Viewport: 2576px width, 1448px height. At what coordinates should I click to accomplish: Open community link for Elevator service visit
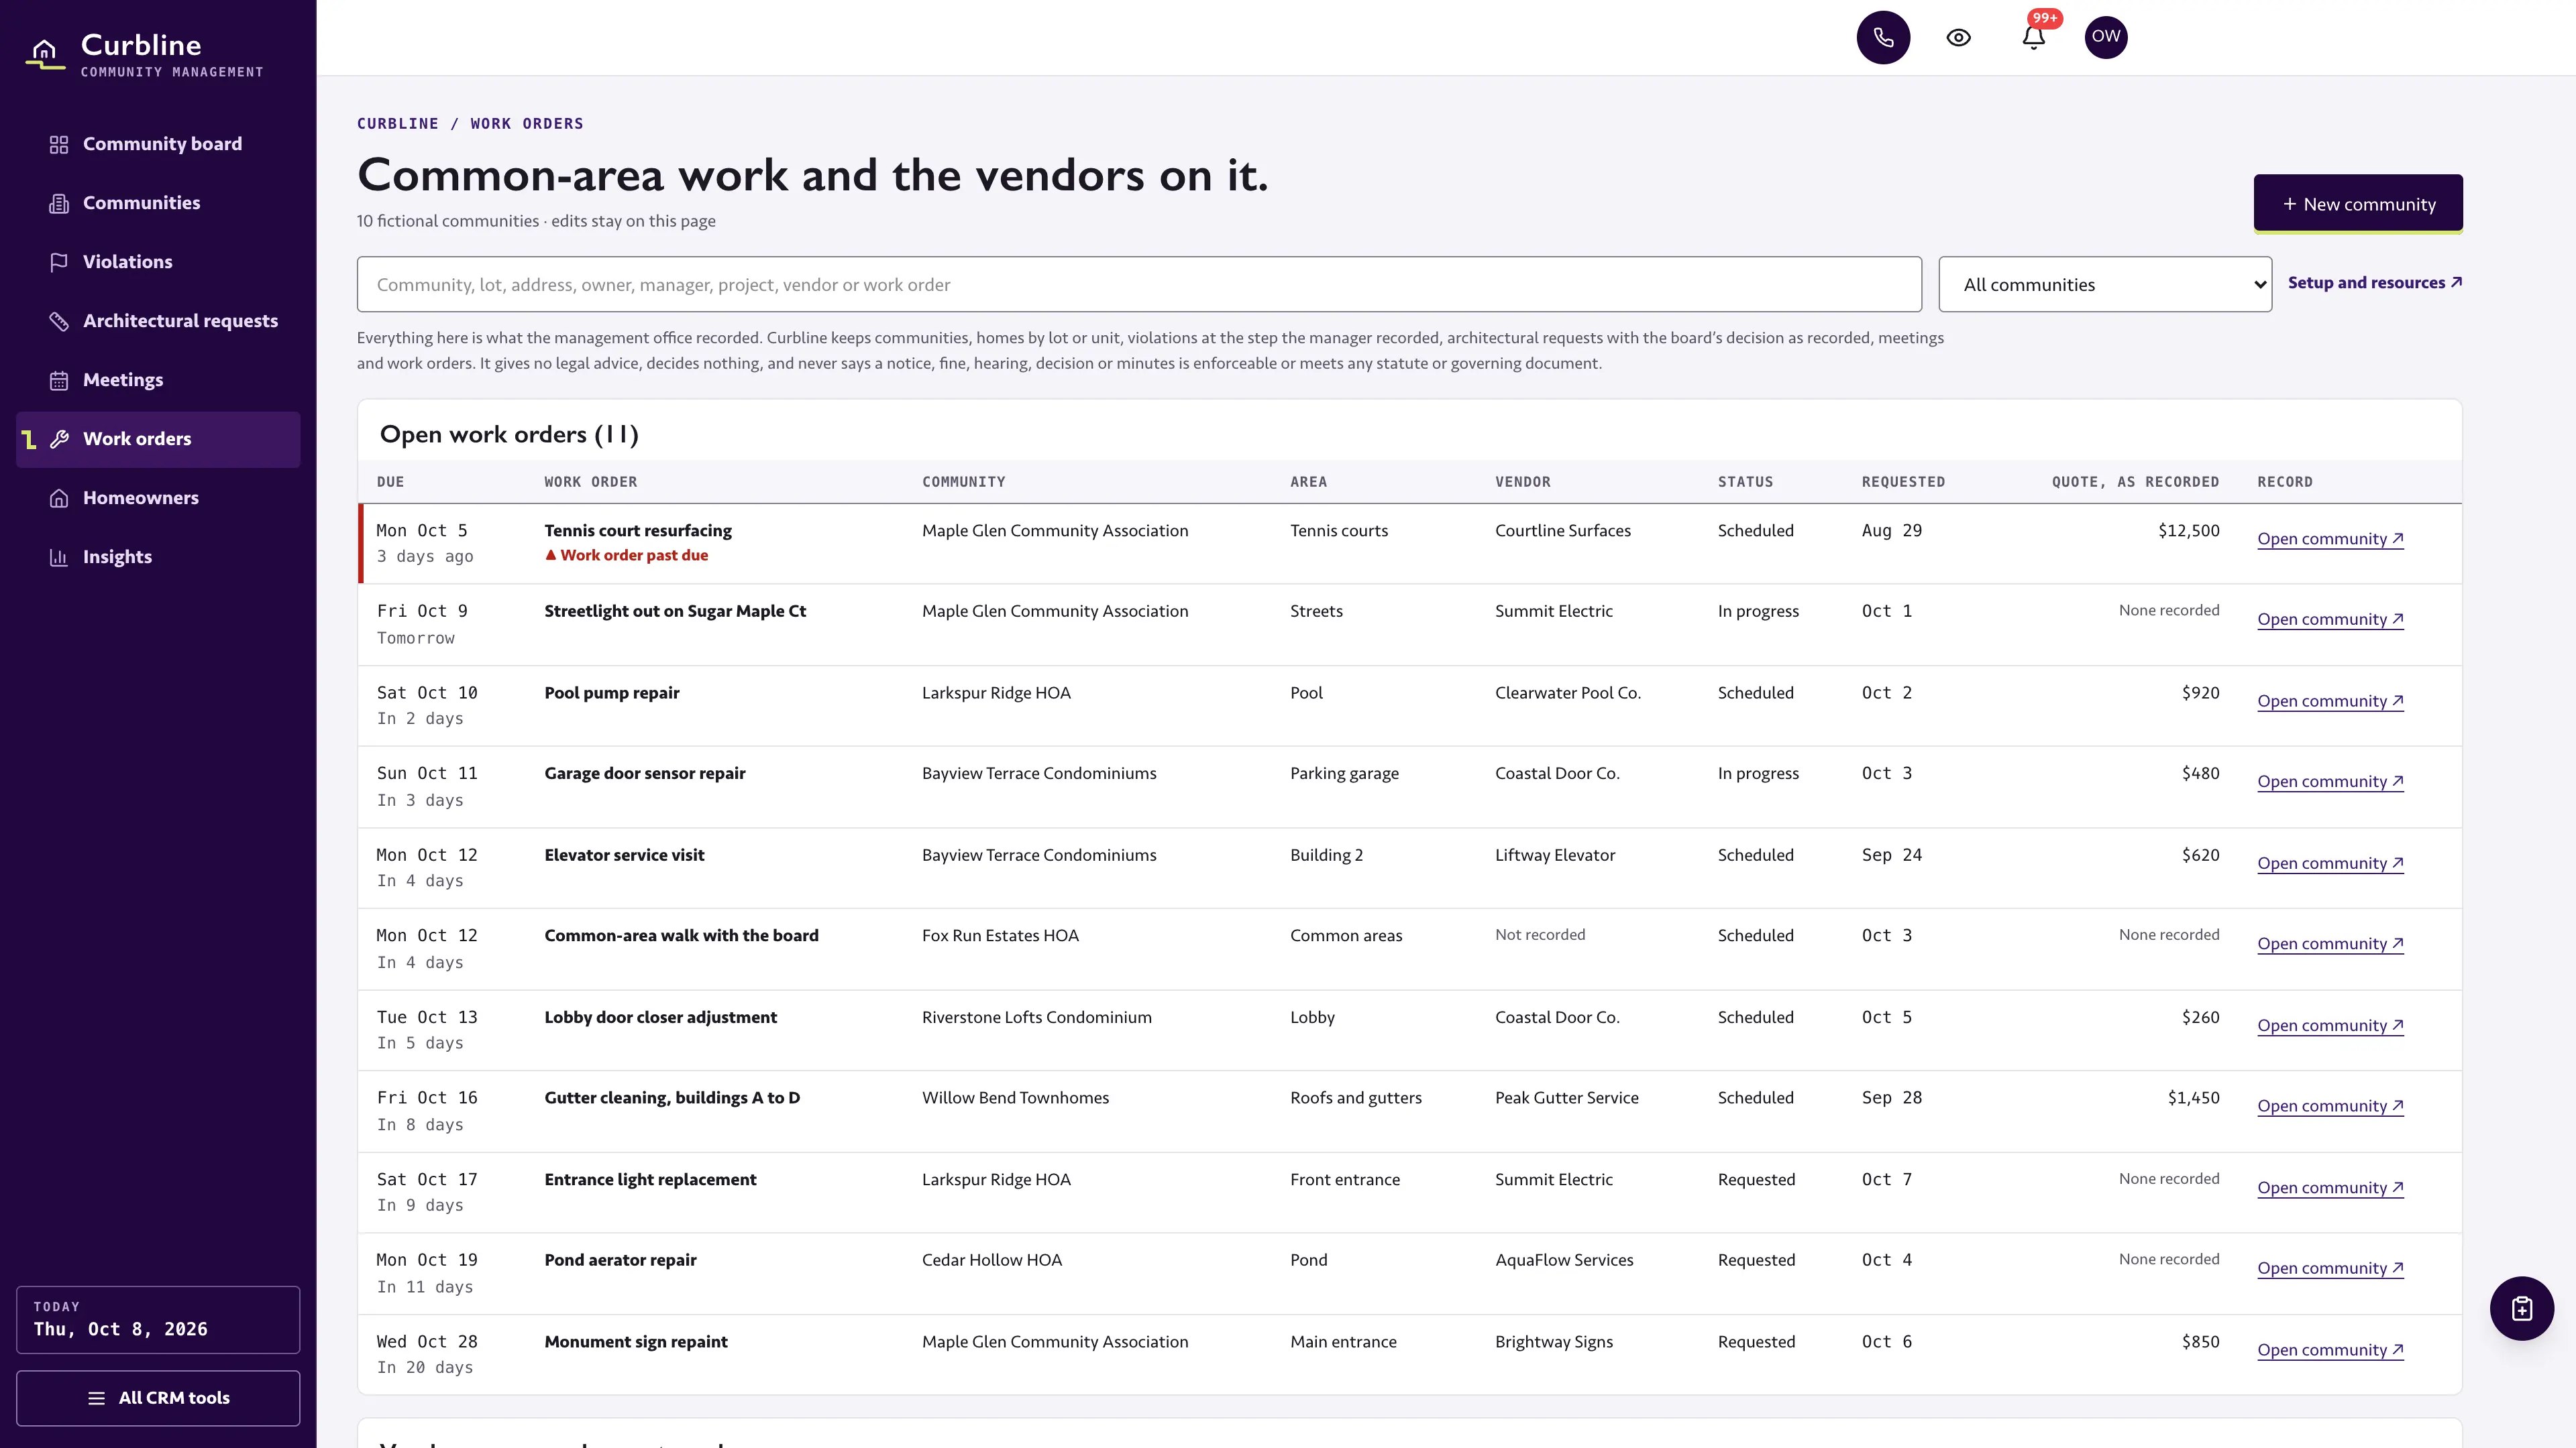pos(2330,863)
